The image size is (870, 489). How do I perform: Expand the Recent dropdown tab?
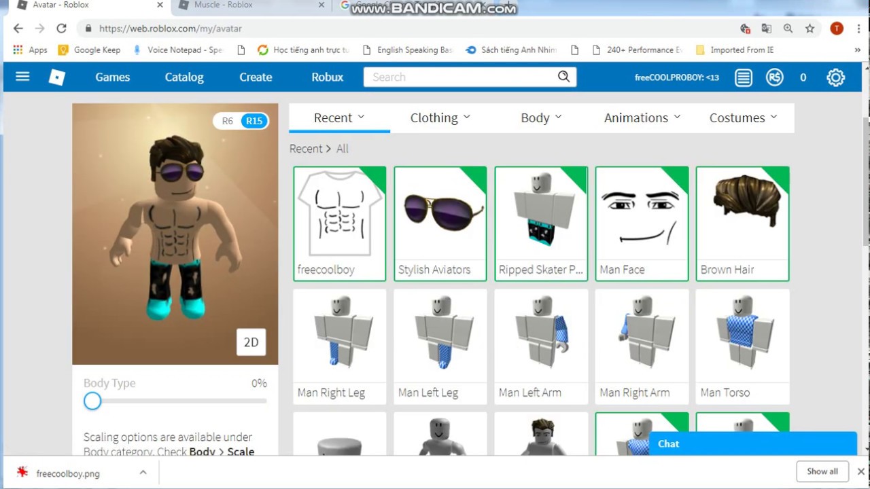339,117
